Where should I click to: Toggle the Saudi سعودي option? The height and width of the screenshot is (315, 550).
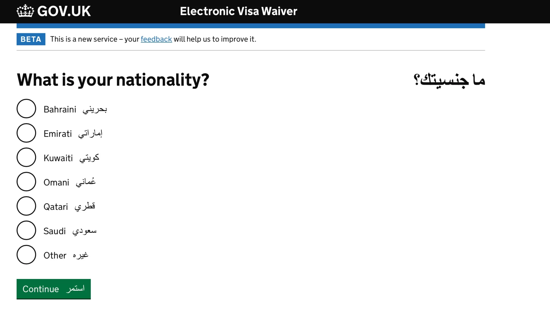pyautogui.click(x=26, y=231)
